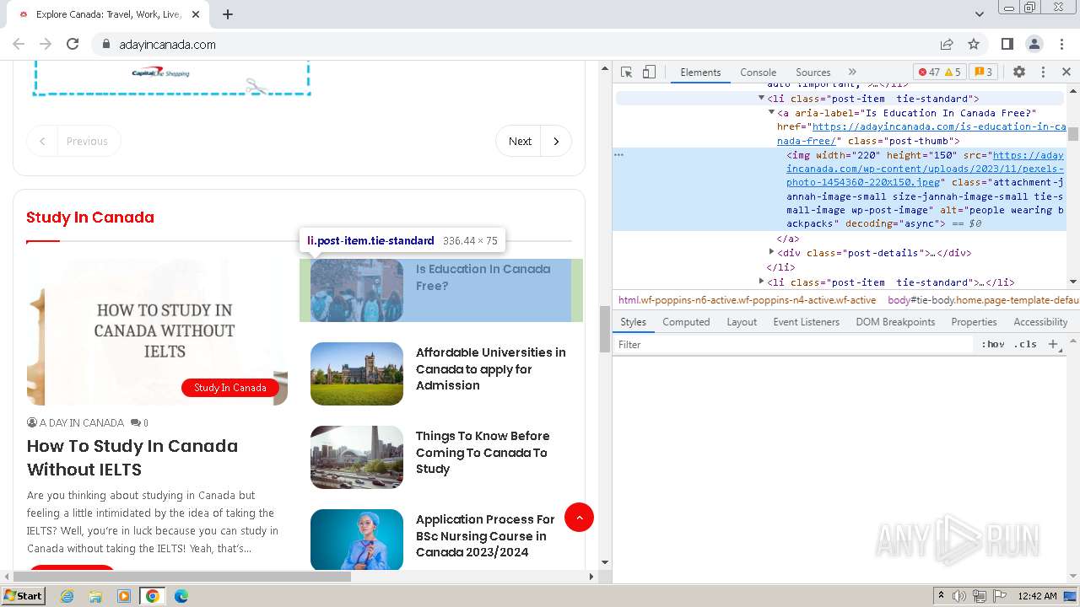Open the 'Is Education In Canada Free?' article

[483, 277]
